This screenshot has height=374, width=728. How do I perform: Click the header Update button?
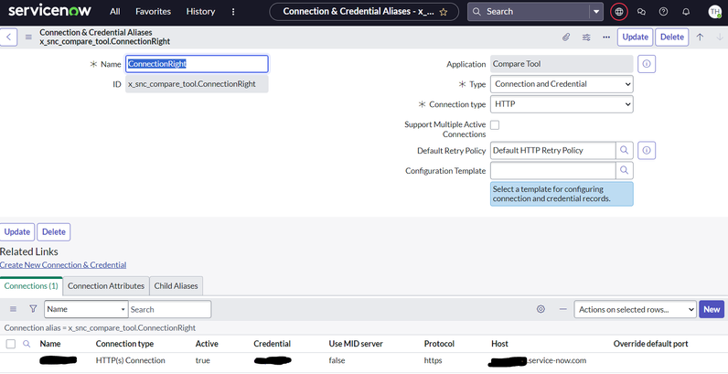635,37
